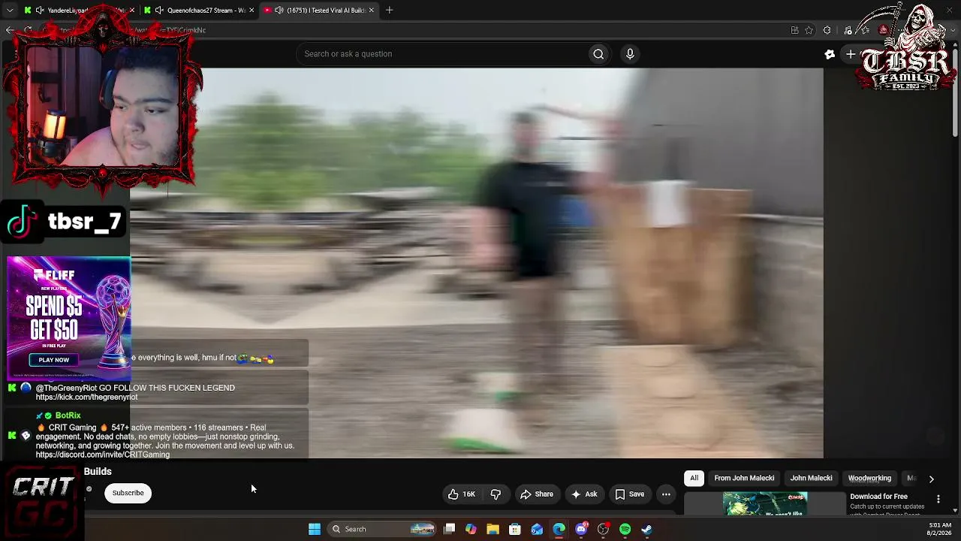Click the YouTube Create plus button
961x541 pixels.
pyautogui.click(x=851, y=54)
